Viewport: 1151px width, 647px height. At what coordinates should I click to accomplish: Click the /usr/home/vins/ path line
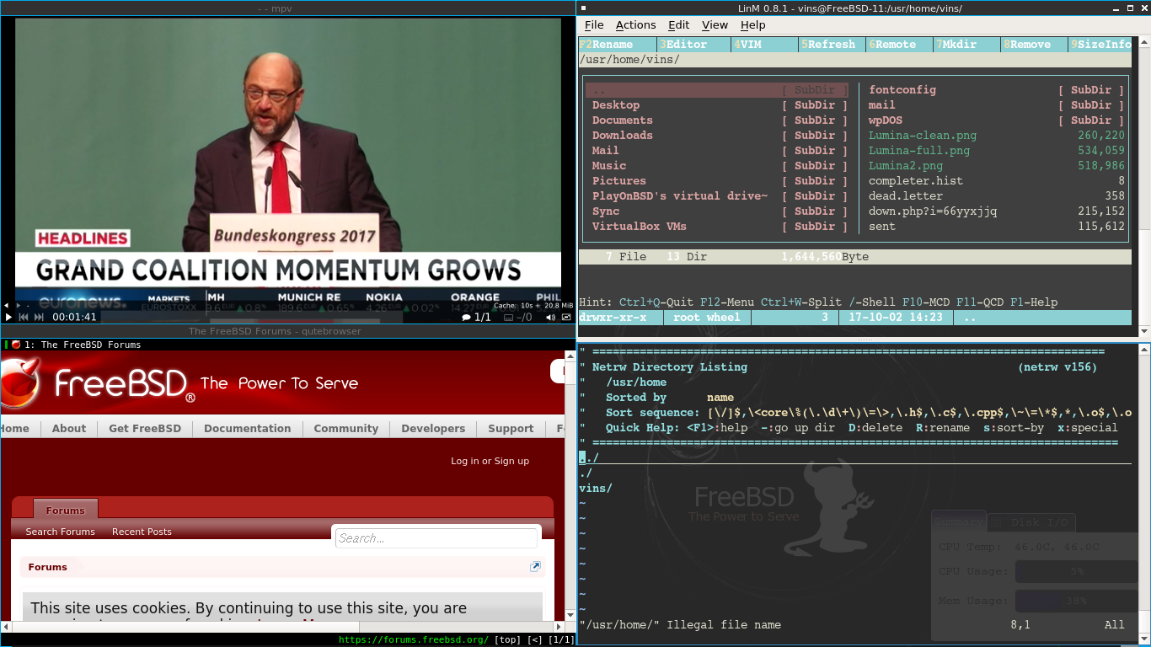(x=855, y=60)
